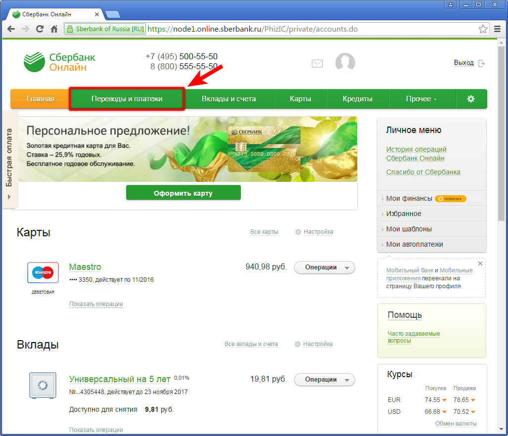The width and height of the screenshot is (508, 436).
Task: Click the Оформить карту button
Action: pos(184,193)
